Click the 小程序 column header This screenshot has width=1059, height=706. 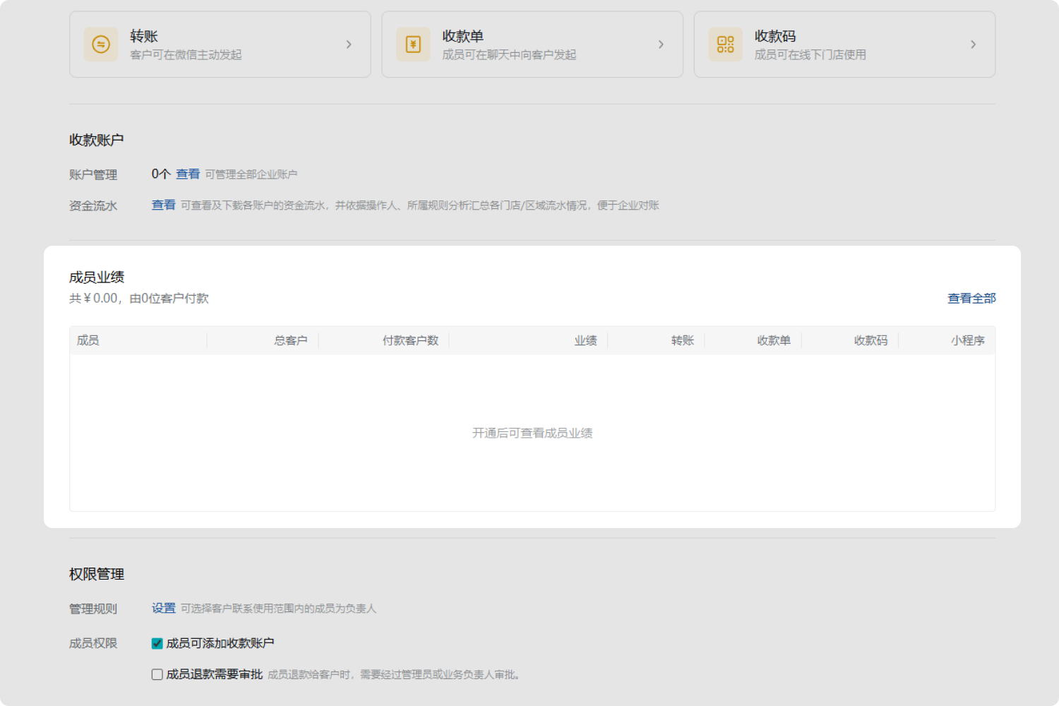[x=968, y=340]
